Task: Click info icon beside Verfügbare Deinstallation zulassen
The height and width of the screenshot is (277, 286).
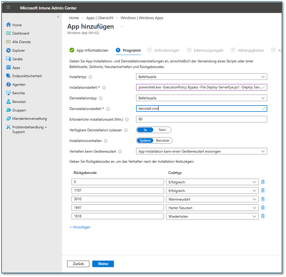Action: pyautogui.click(x=126, y=130)
